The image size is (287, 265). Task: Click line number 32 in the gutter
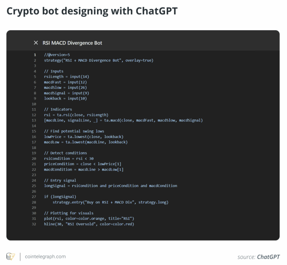pos(34,224)
